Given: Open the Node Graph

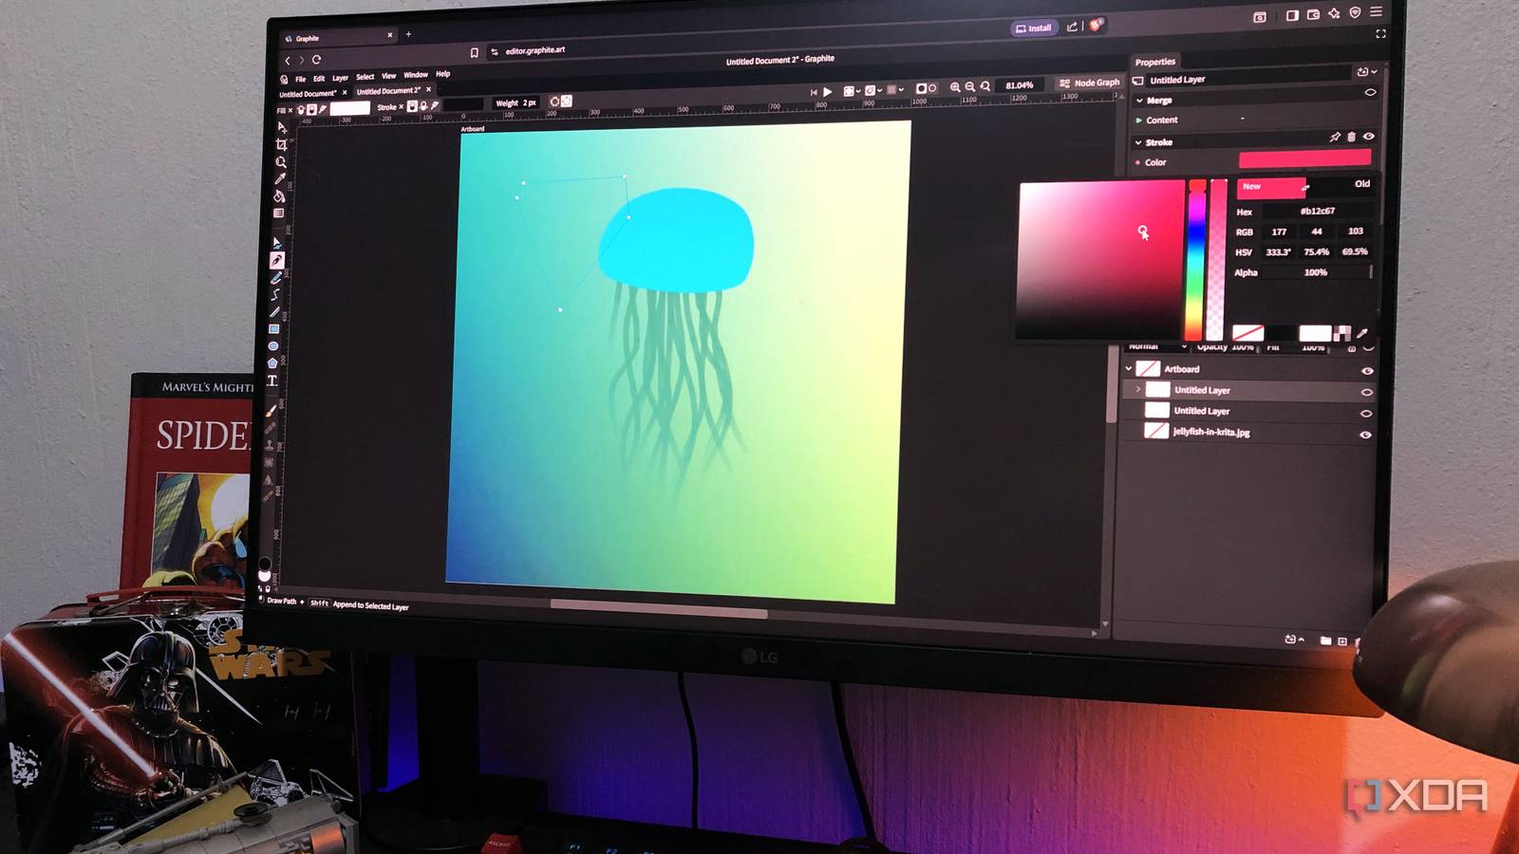Looking at the screenshot, I should pyautogui.click(x=1090, y=83).
